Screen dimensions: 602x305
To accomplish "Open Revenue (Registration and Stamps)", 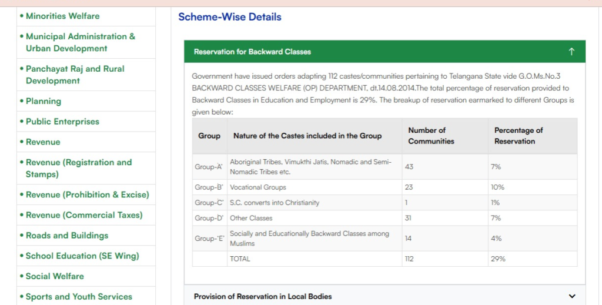I will pyautogui.click(x=78, y=168).
